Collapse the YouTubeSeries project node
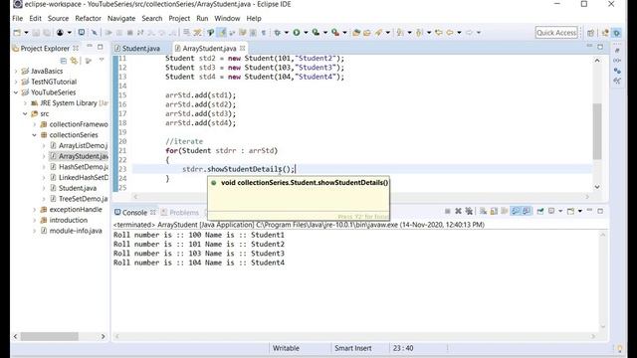The image size is (637, 358). [16, 92]
